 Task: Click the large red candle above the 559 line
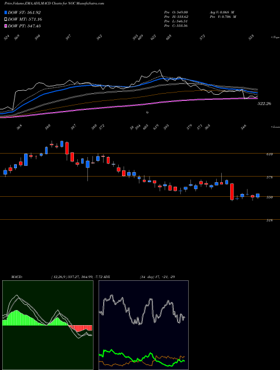coord(232,192)
